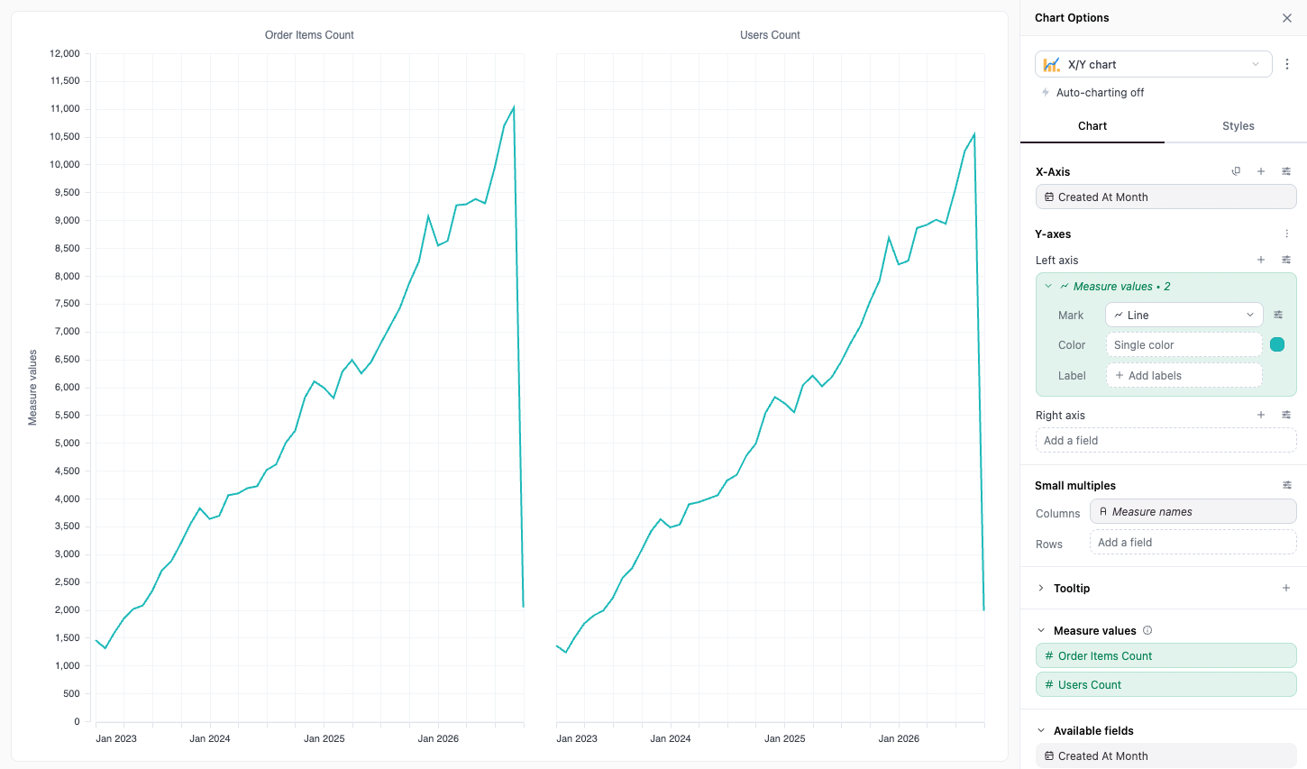Click the Left axis label

coord(1056,260)
